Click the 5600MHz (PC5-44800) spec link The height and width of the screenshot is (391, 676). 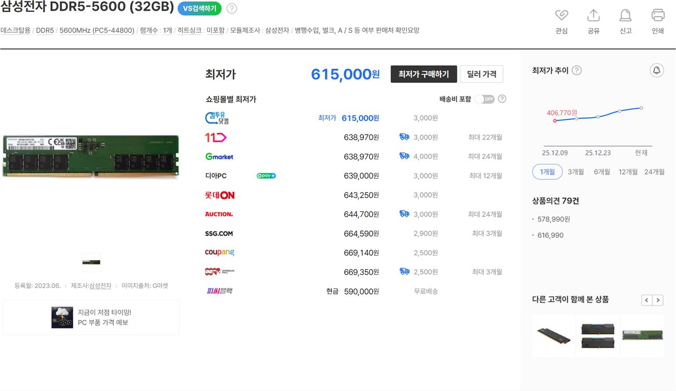click(x=96, y=30)
